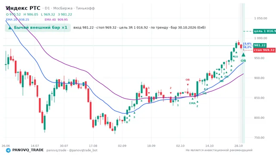This screenshot has height=155, width=276.
Task: Click the 26.06 date axis label
Action: (6, 146)
